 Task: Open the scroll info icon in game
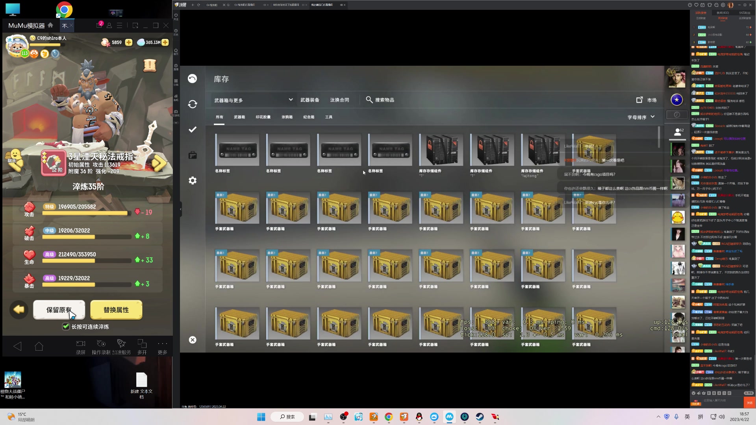click(150, 65)
